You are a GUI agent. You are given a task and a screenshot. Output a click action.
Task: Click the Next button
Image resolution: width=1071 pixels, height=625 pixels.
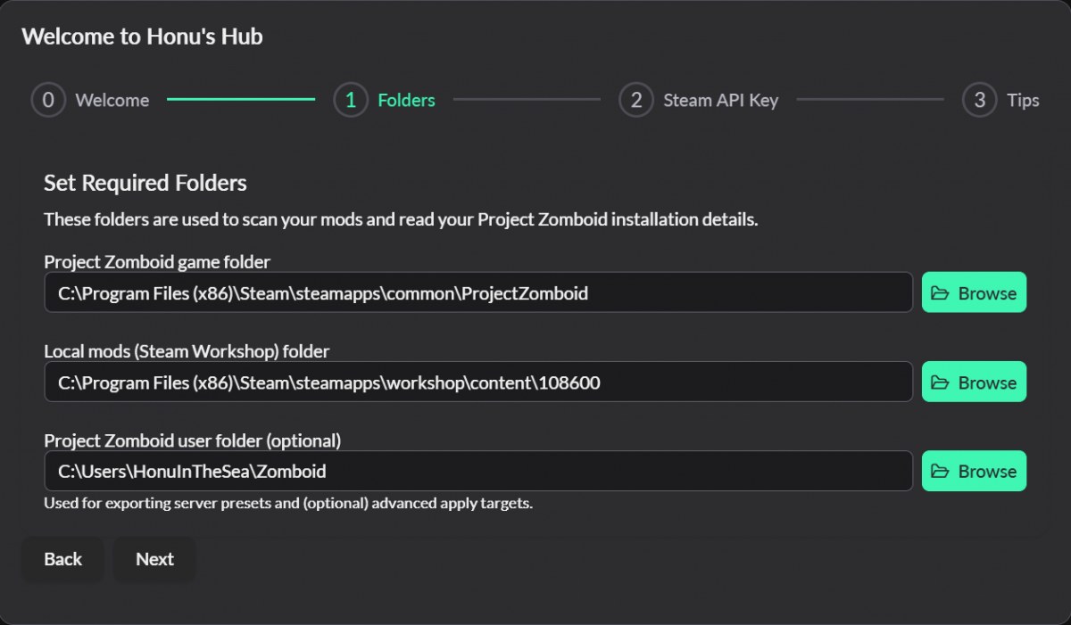click(154, 559)
